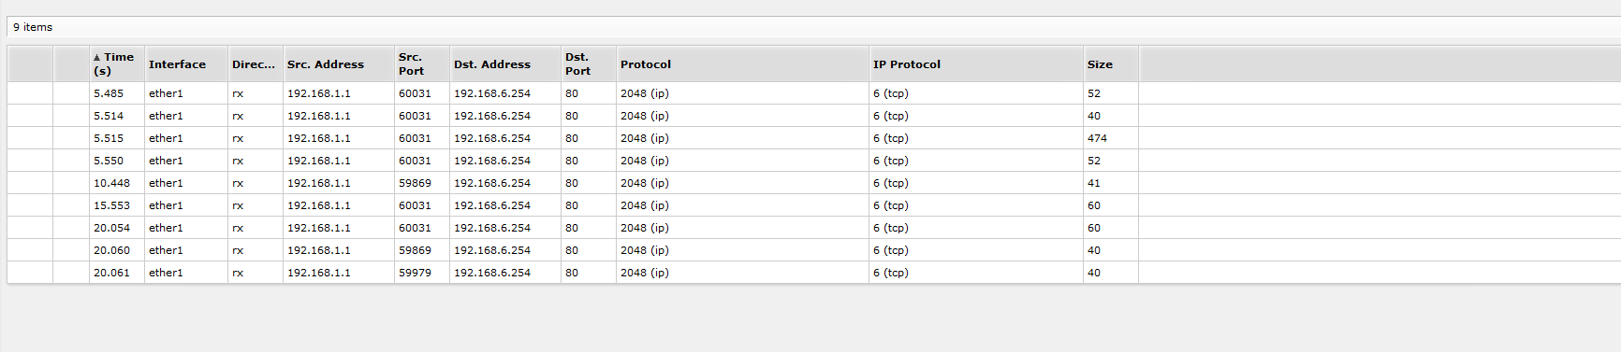The height and width of the screenshot is (352, 1621).
Task: Sort packets by Size column
Action: [x=1111, y=63]
